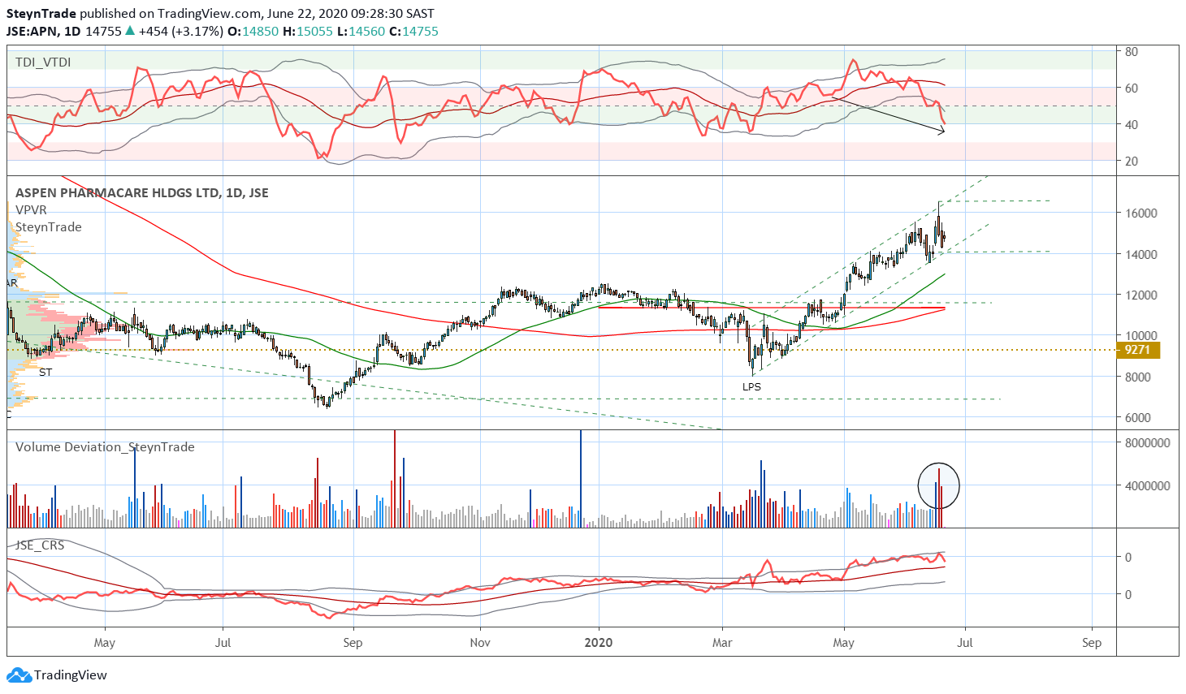The width and height of the screenshot is (1186, 694).
Task: Click the SteynTrade indicator label under VPVR
Action: pyautogui.click(x=49, y=227)
